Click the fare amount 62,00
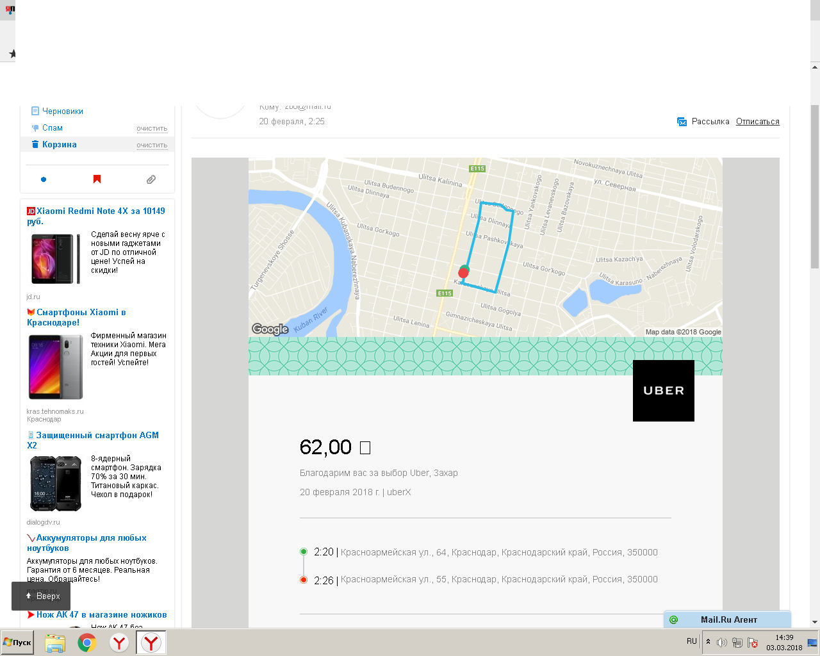 (335, 447)
